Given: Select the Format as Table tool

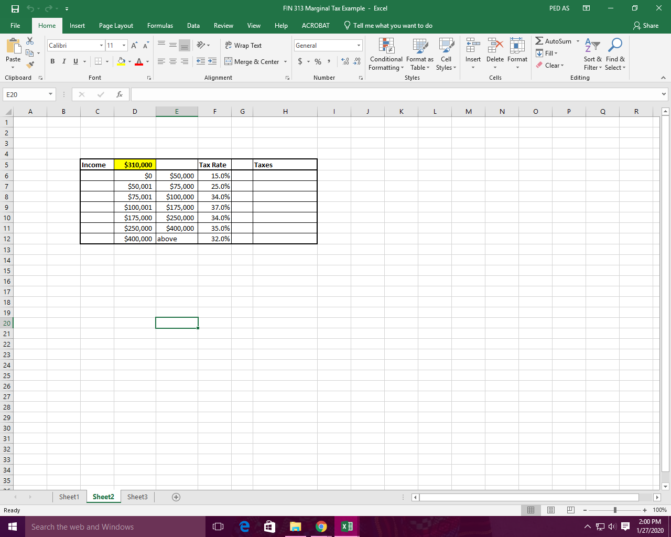Looking at the screenshot, I should pyautogui.click(x=420, y=55).
